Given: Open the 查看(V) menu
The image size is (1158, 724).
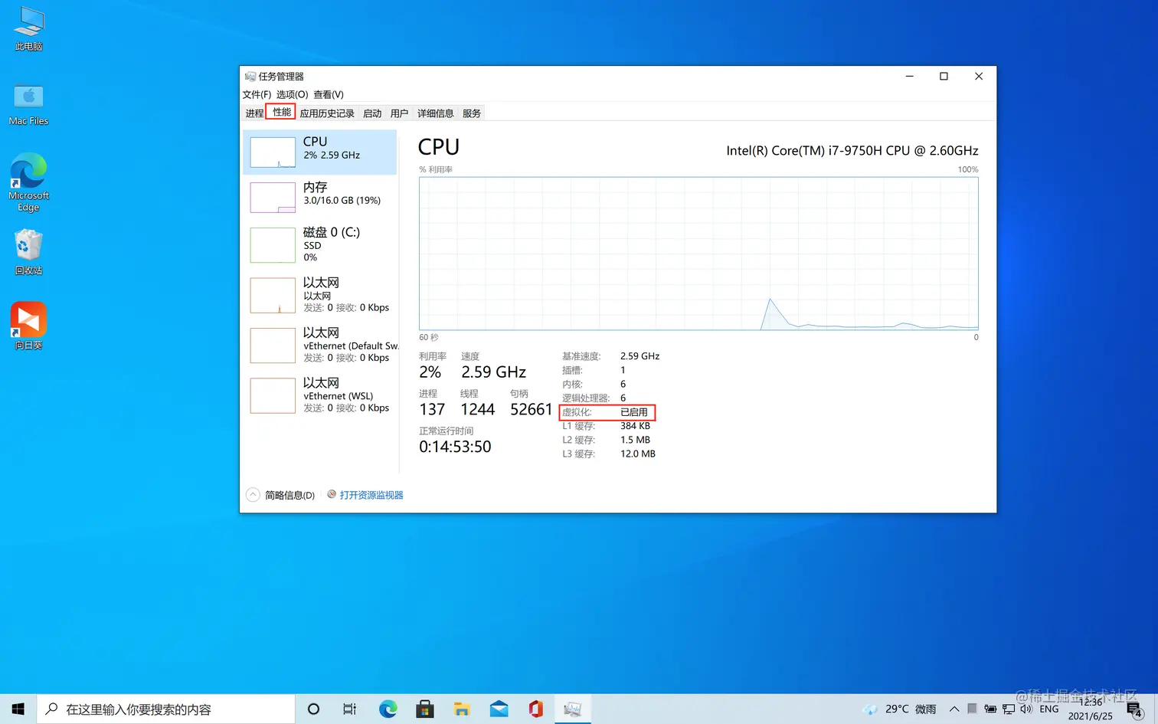Looking at the screenshot, I should click(x=329, y=94).
